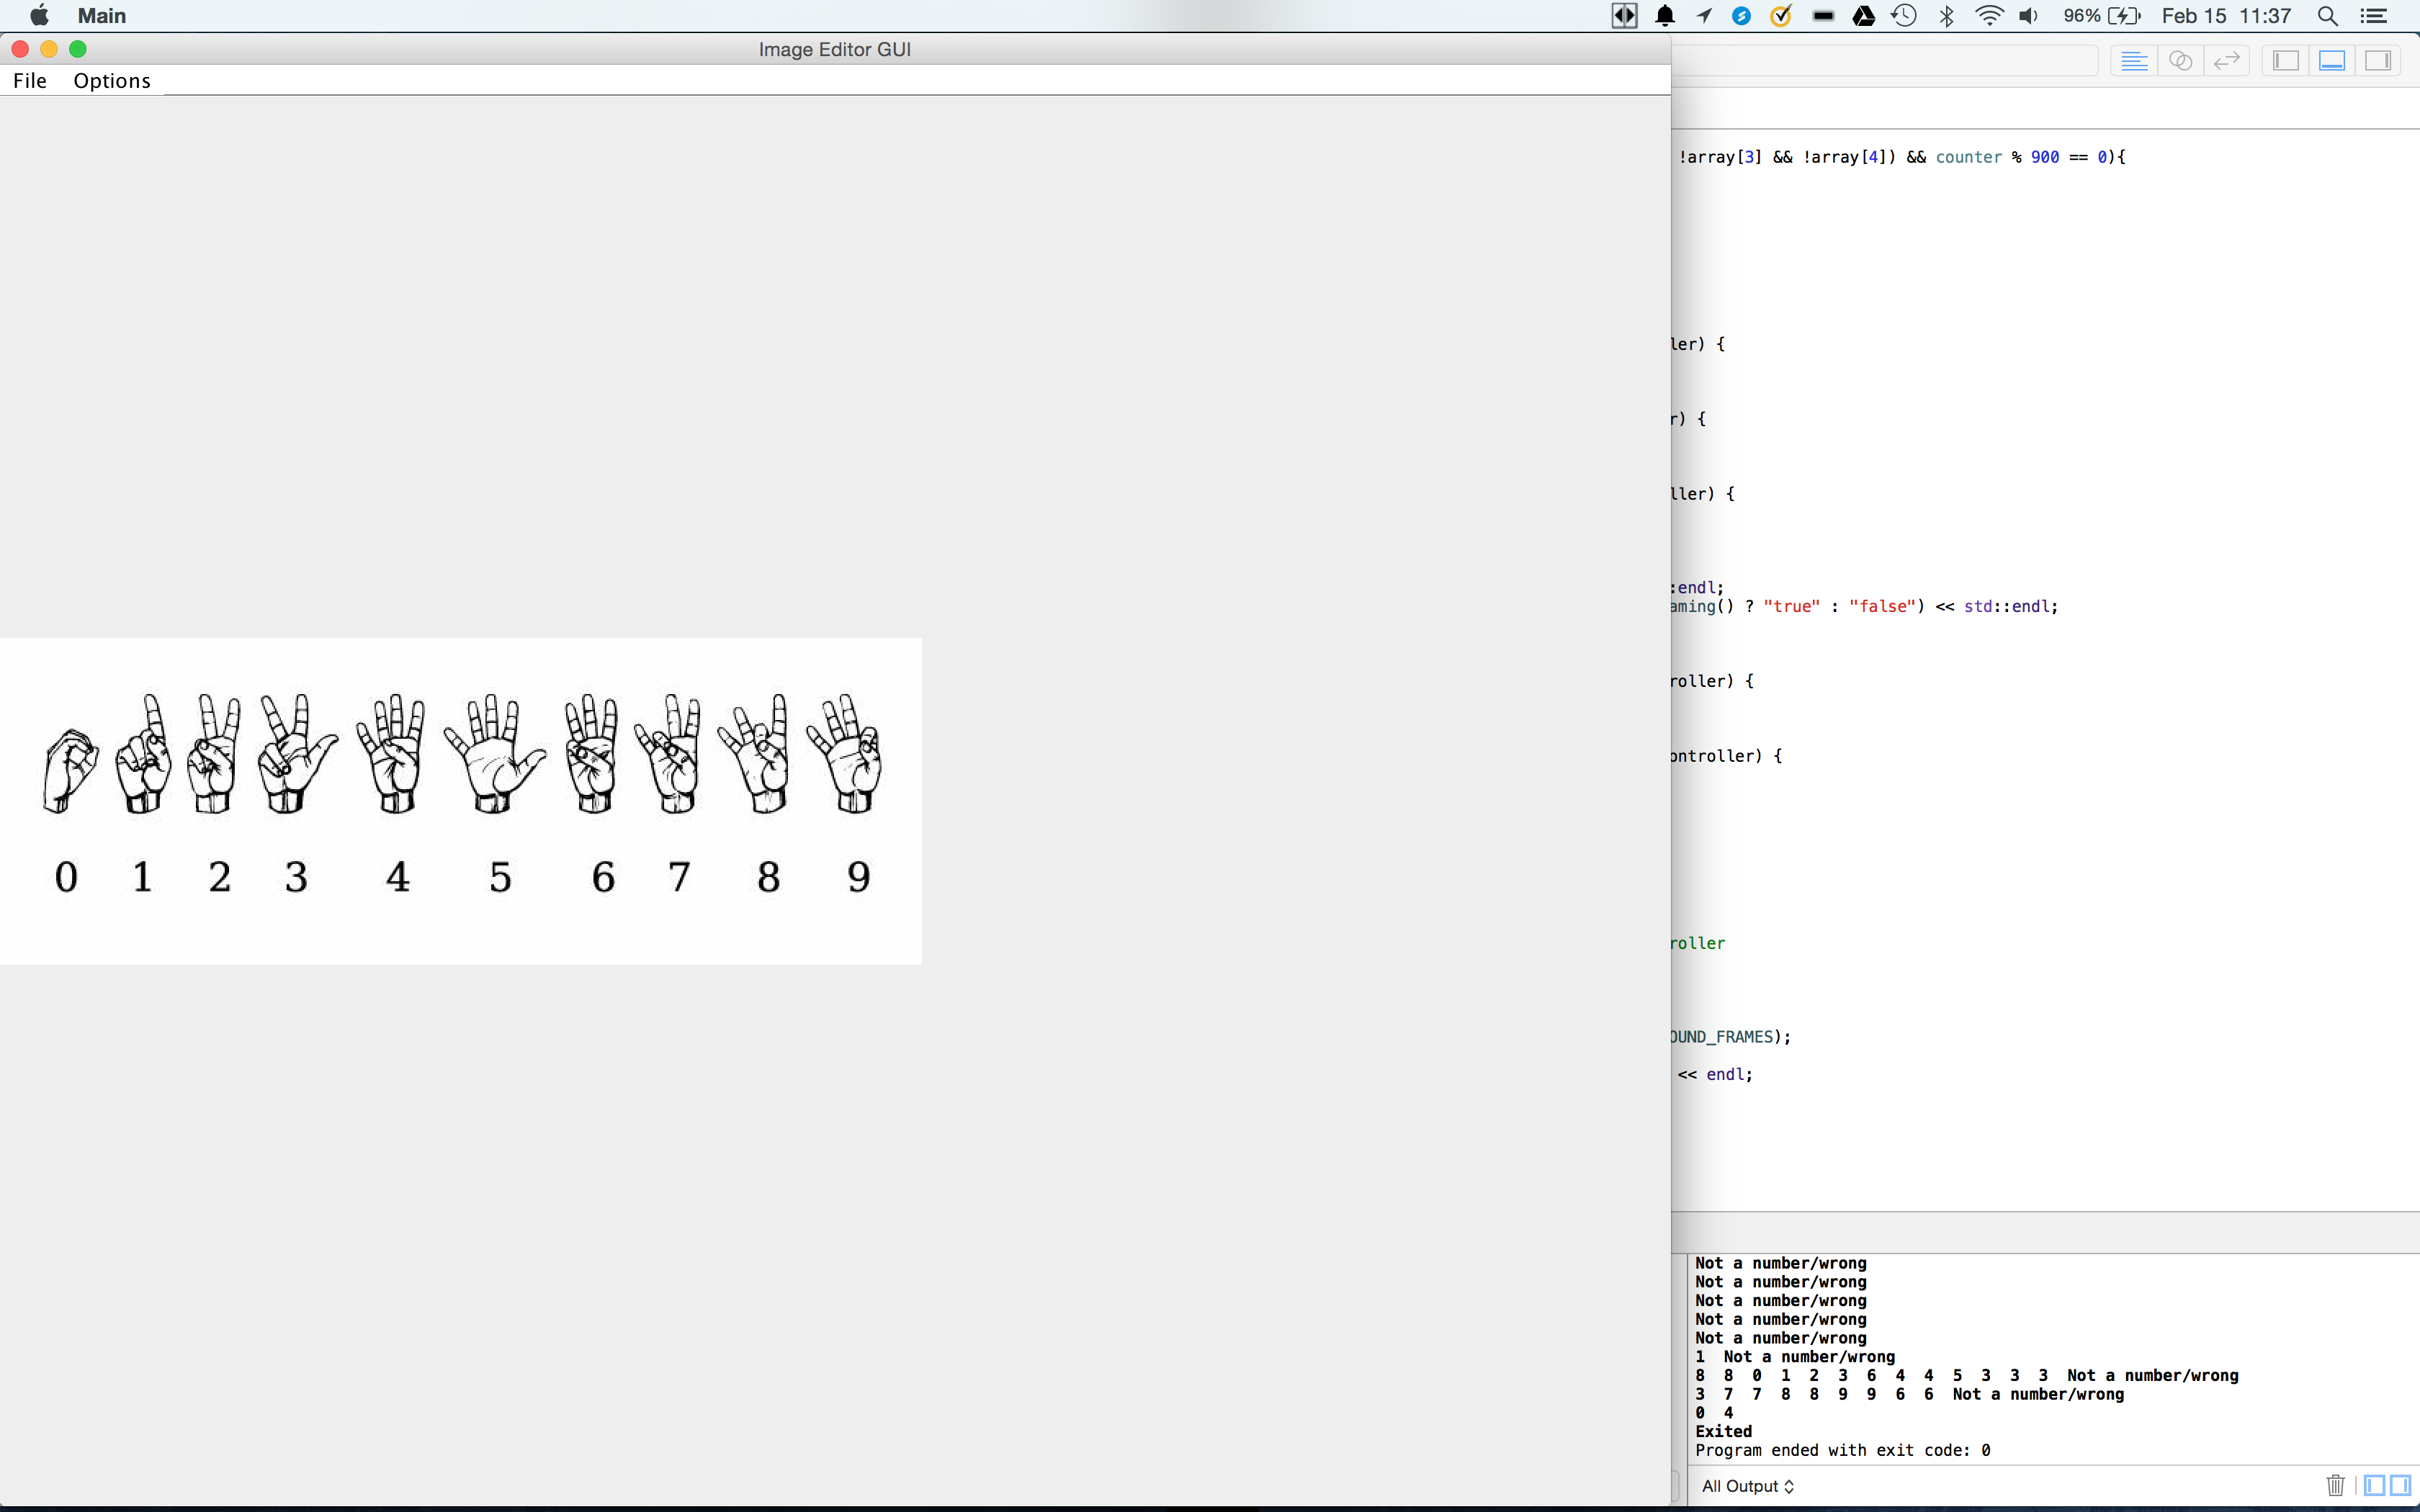Open Spotlight search magnifier

(x=2327, y=16)
